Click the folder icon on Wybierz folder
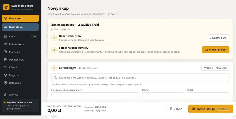The width and height of the screenshot is (236, 119). [x=206, y=50]
